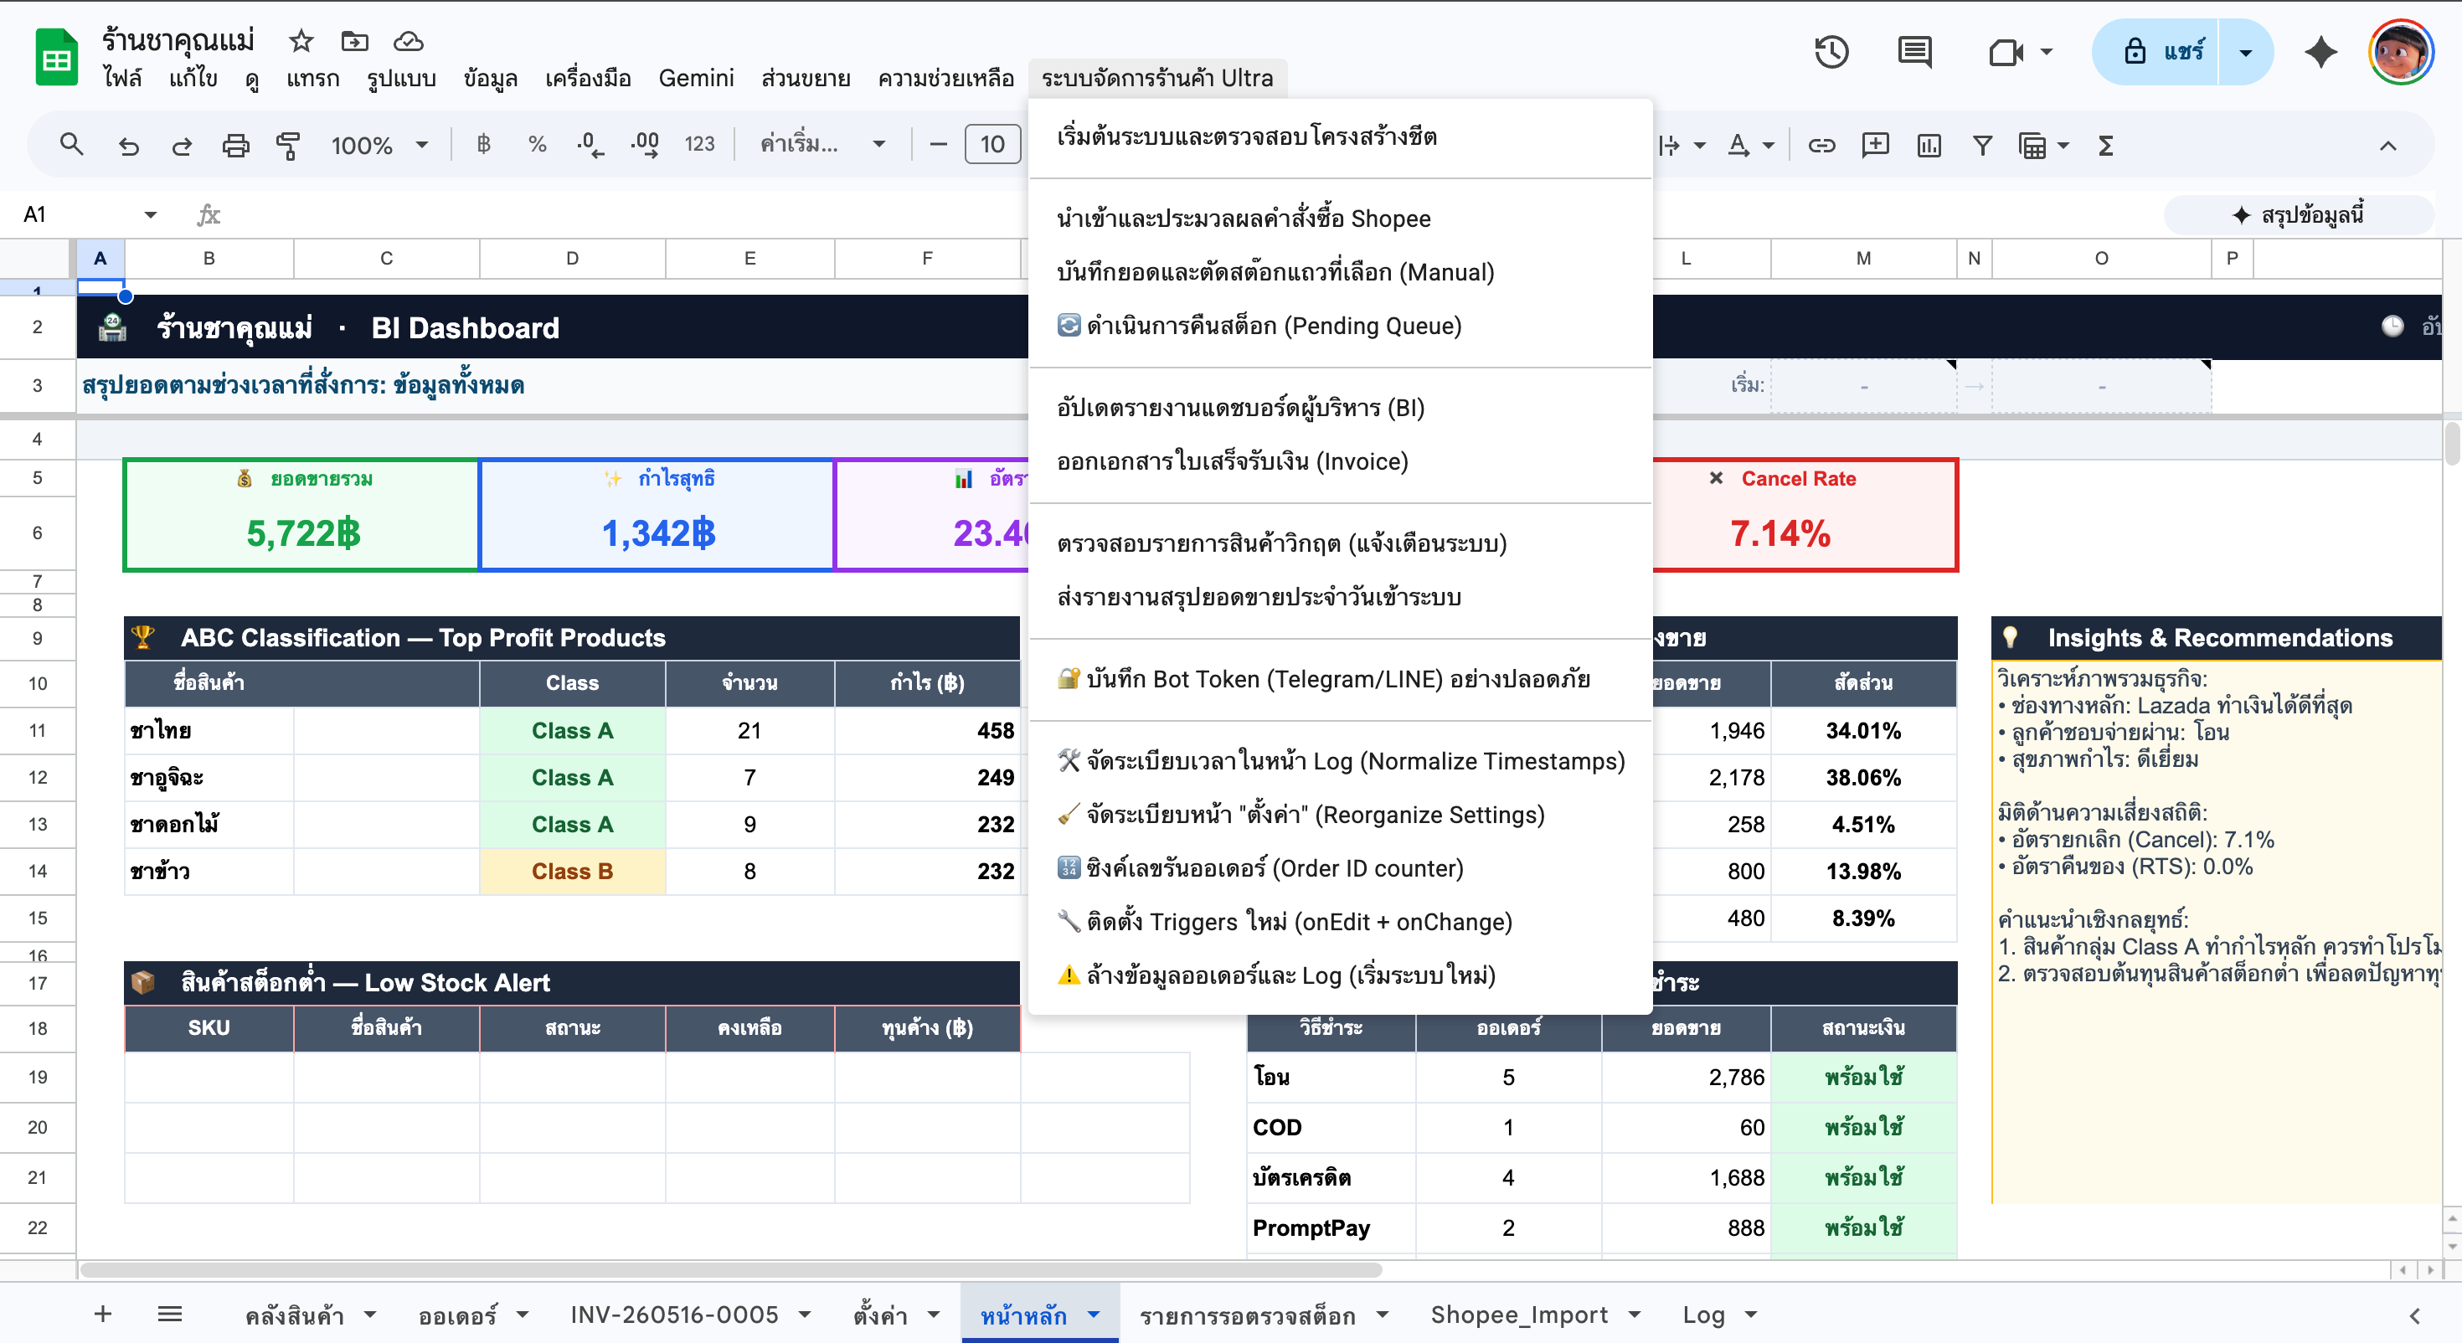
Task: Select ติดตั้ง Triggers ใหม่ menu entry
Action: 1340,922
